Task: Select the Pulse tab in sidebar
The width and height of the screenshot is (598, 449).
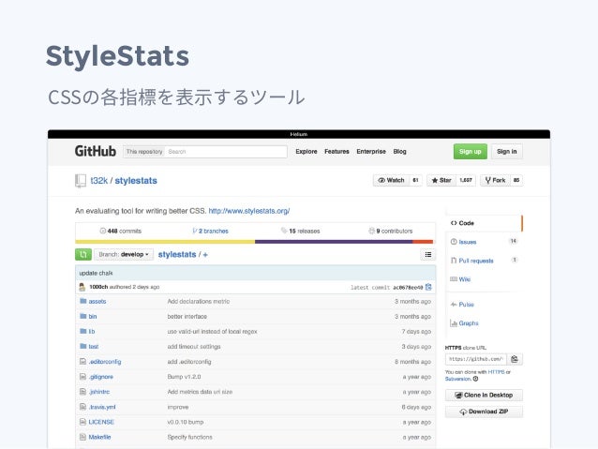Action: point(484,305)
